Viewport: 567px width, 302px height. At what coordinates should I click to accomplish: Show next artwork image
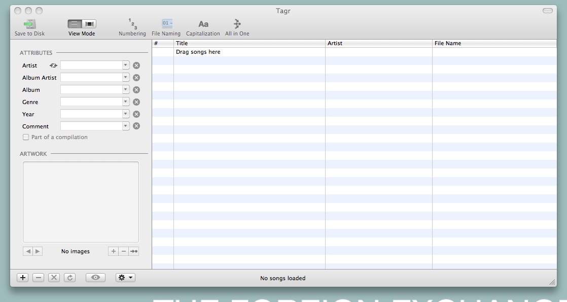click(x=38, y=251)
